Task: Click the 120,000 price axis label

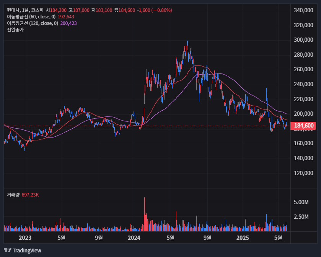Action: coord(303,173)
